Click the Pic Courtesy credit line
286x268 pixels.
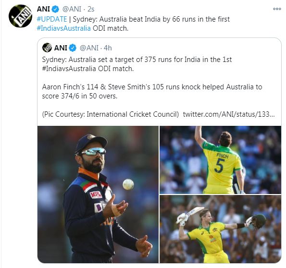click(x=111, y=114)
